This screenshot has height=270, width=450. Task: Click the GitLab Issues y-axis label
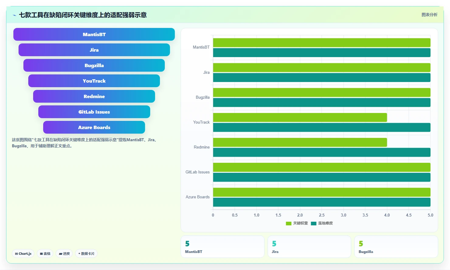(x=198, y=172)
